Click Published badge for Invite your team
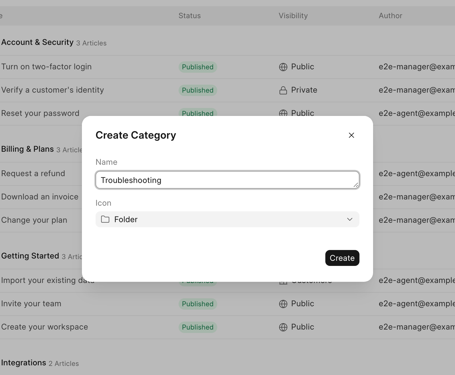This screenshot has width=455, height=375. pos(198,304)
